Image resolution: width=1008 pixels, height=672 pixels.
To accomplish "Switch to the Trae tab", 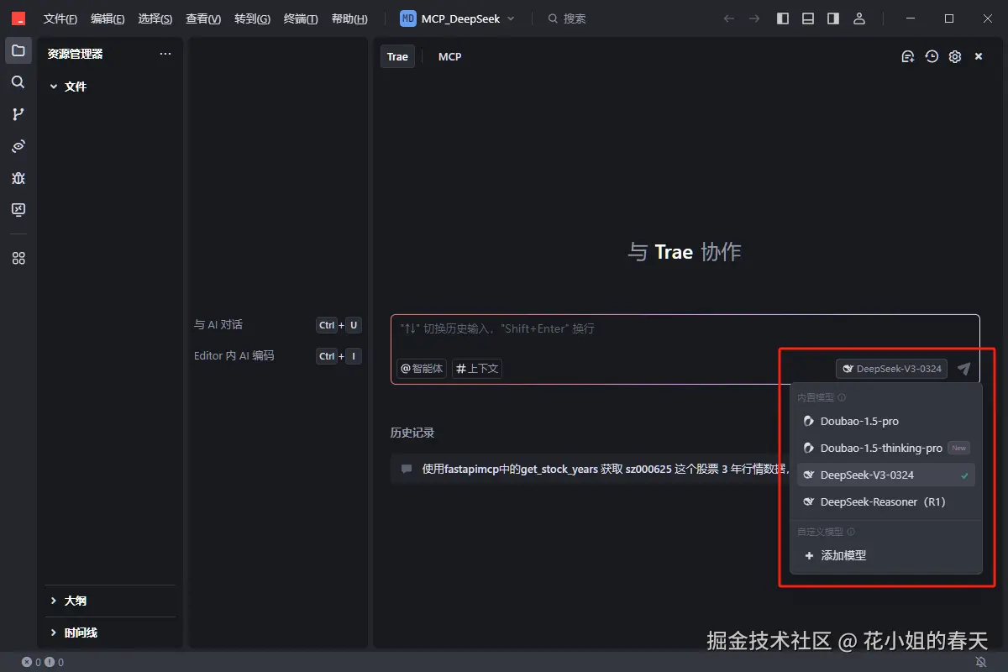I will [x=397, y=56].
